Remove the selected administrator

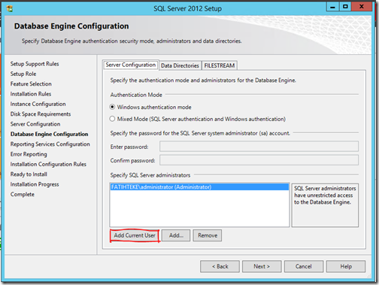tap(208, 235)
